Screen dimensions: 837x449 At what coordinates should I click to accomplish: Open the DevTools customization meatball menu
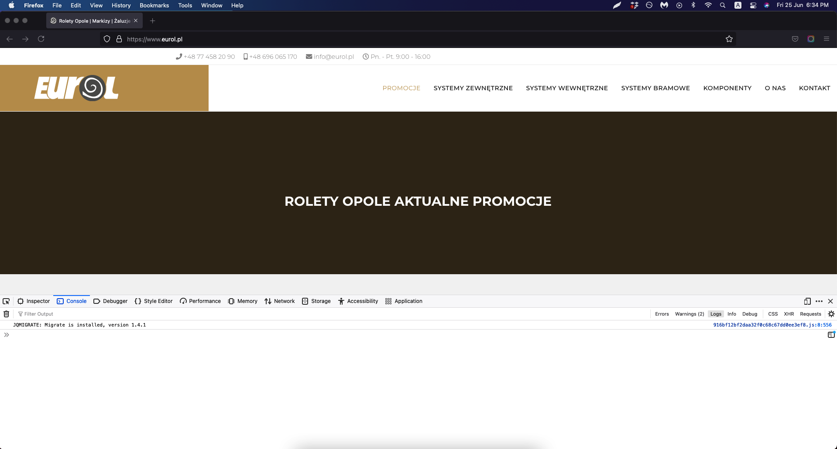click(x=818, y=301)
